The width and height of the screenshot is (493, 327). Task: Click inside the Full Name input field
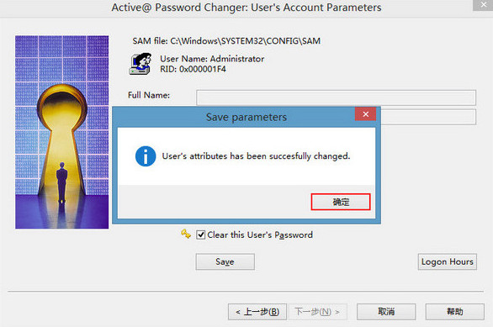pos(337,98)
